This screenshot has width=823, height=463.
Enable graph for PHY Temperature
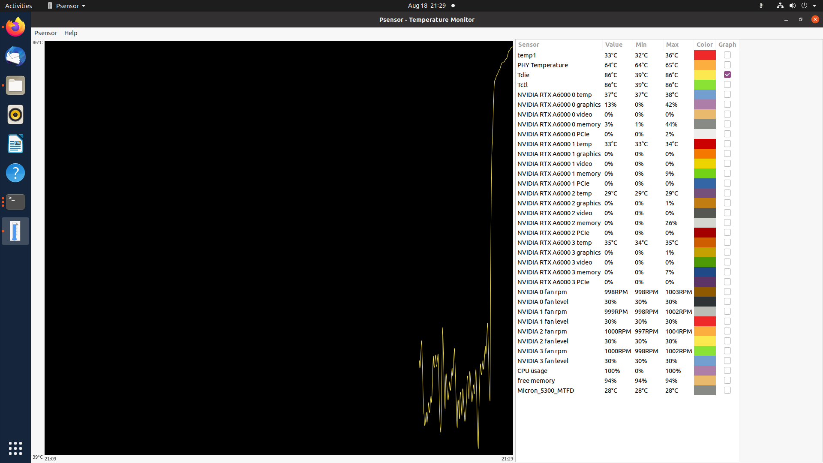pos(727,65)
